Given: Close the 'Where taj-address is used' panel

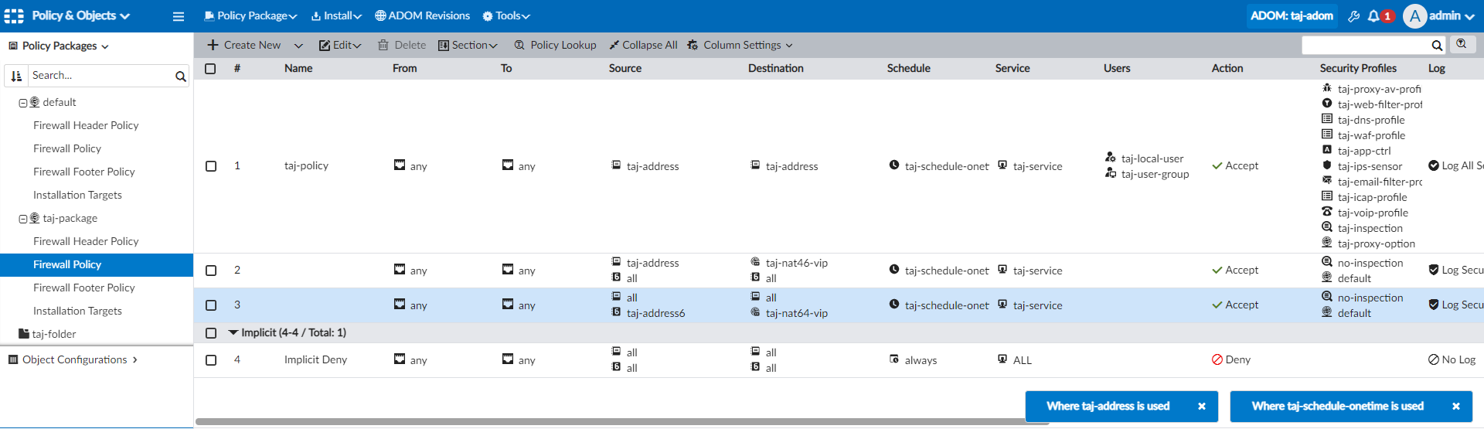Looking at the screenshot, I should (x=1201, y=407).
